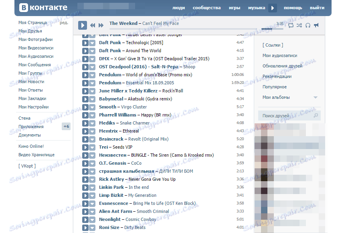The height and width of the screenshot is (233, 348).
Task: Click the main player play button
Action: [x=82, y=25]
